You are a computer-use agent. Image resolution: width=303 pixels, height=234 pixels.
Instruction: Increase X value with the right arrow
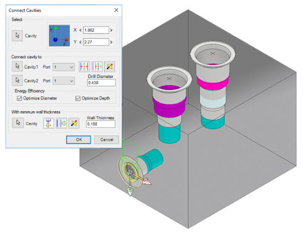pos(111,30)
